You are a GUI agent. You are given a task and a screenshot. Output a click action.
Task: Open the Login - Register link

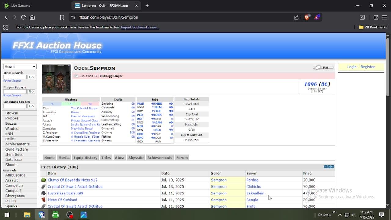(361, 67)
